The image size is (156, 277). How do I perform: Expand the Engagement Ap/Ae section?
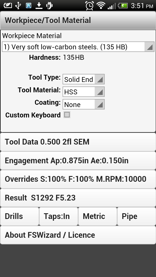[78, 161]
